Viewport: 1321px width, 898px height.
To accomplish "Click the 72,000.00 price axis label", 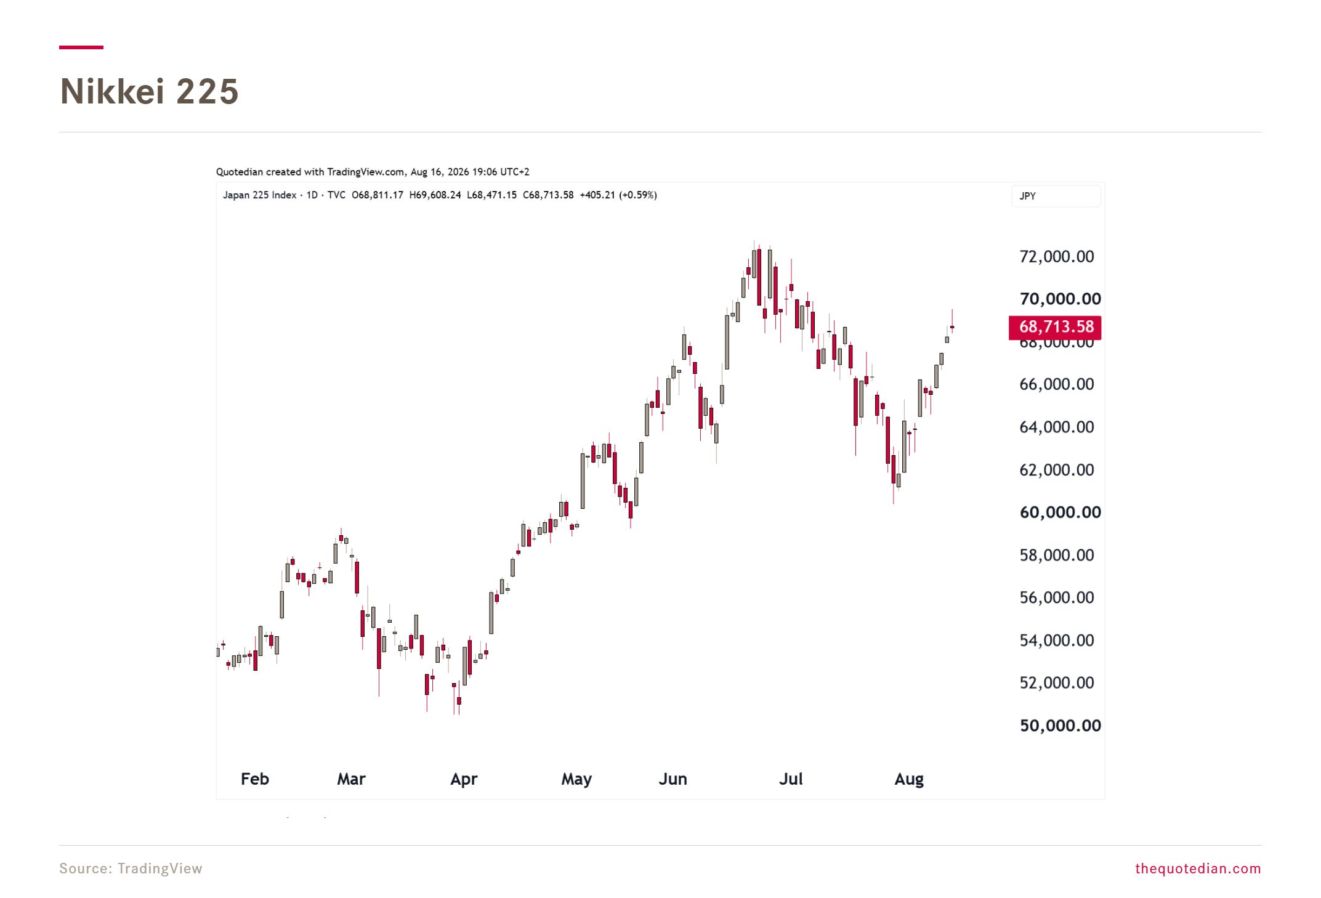I will [1057, 257].
